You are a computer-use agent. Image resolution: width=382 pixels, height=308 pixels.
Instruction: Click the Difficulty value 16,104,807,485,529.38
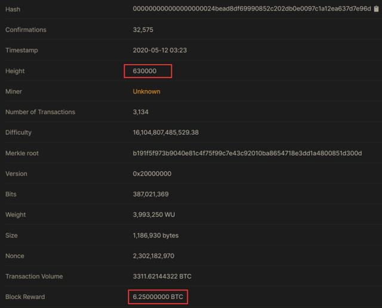tap(166, 133)
